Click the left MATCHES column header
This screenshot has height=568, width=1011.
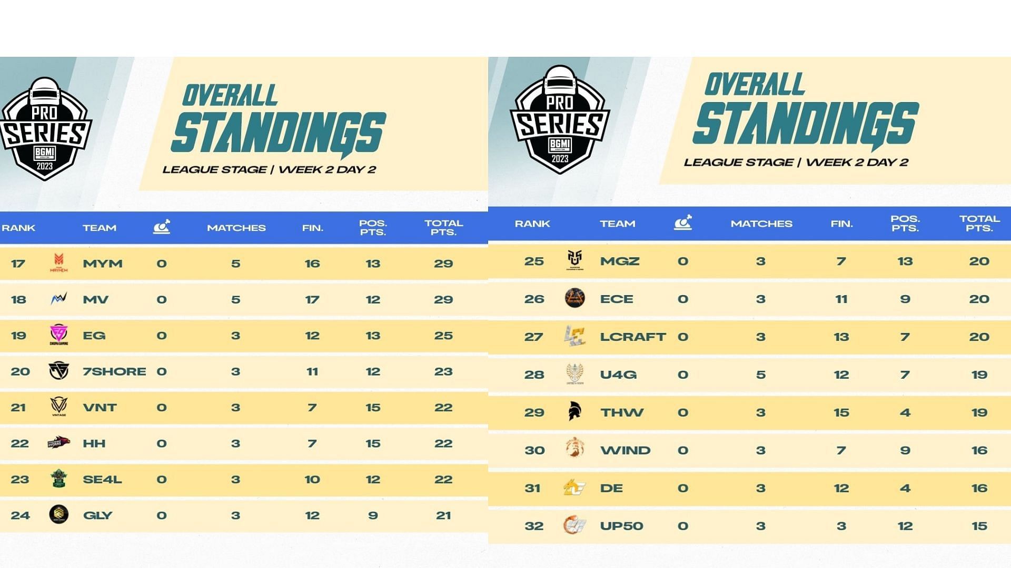pos(236,228)
